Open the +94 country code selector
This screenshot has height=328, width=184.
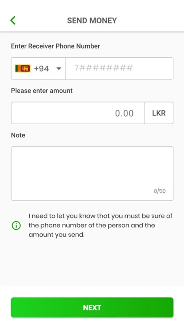tap(38, 69)
